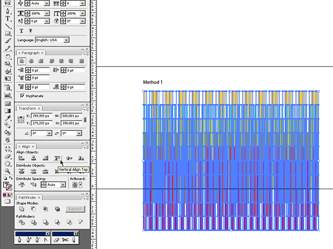
Task: Select Align Left paragraph alignment
Action: [22, 61]
